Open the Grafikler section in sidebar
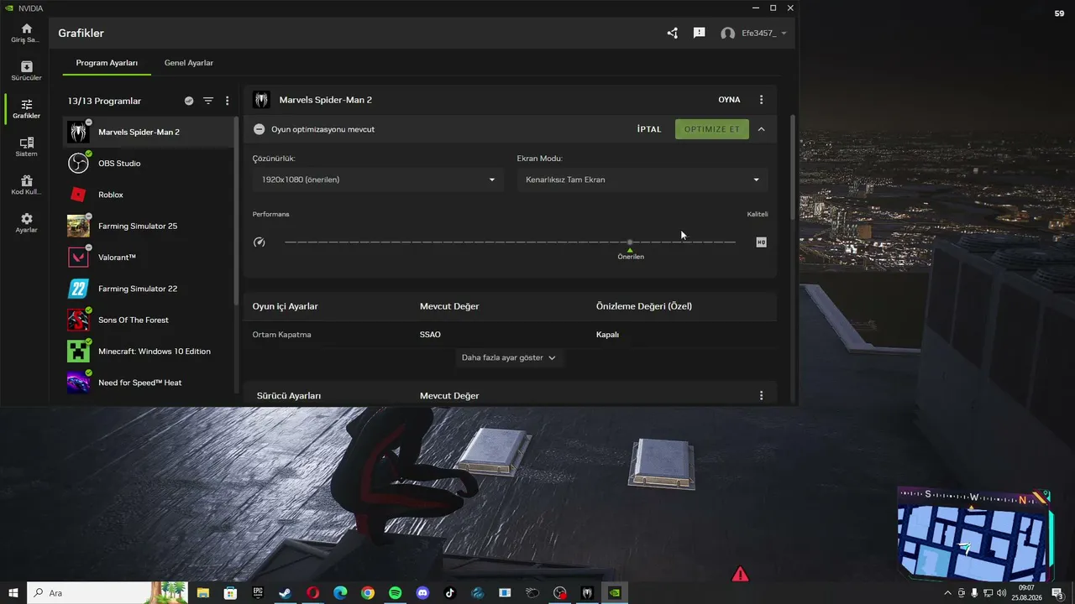 click(x=27, y=109)
